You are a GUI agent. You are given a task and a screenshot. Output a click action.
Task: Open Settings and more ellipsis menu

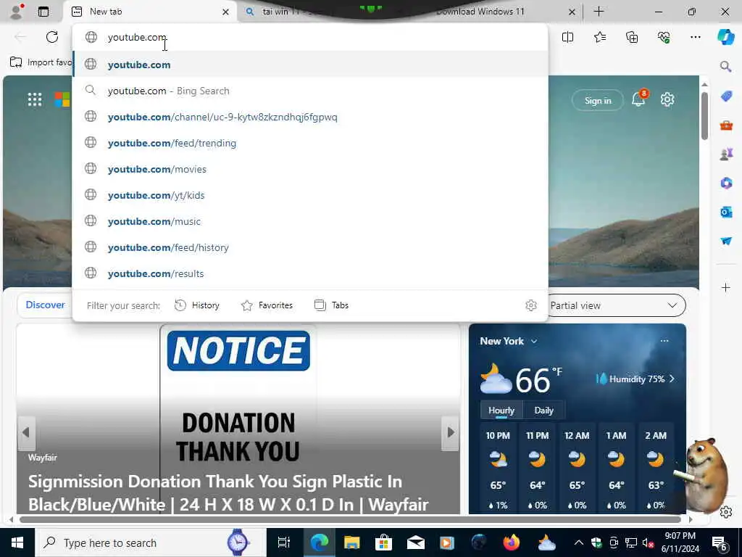pos(695,37)
